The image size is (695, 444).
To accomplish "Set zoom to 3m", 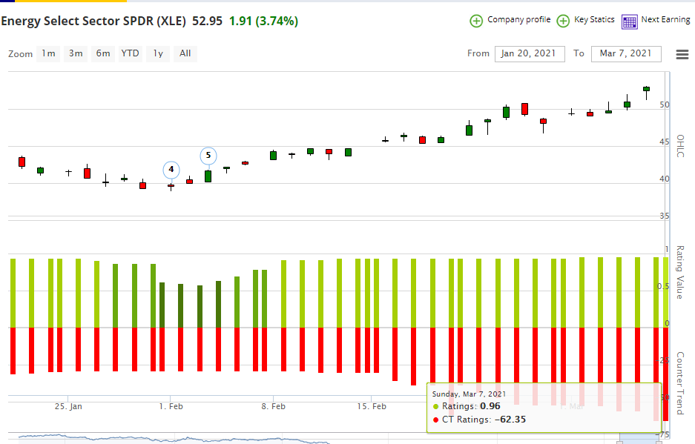I will 76,53.
